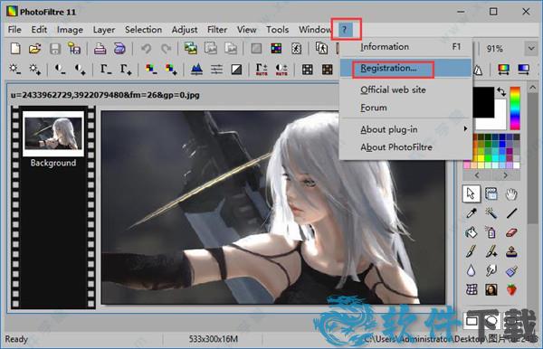Open the Filter menu
The image size is (543, 349).
pyautogui.click(x=217, y=30)
